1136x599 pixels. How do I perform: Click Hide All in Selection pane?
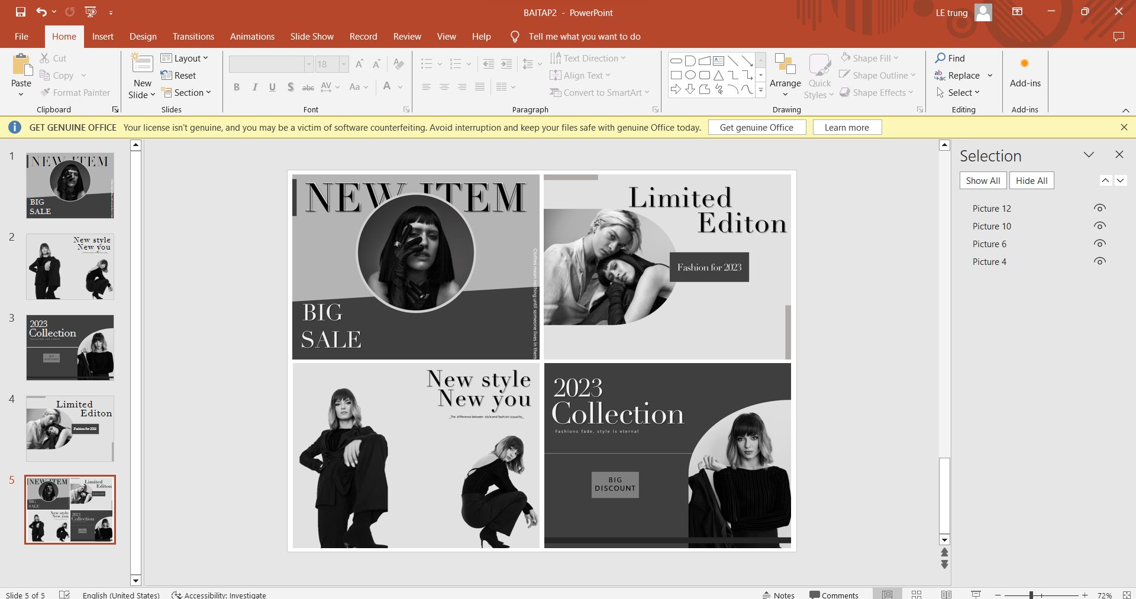coord(1031,180)
